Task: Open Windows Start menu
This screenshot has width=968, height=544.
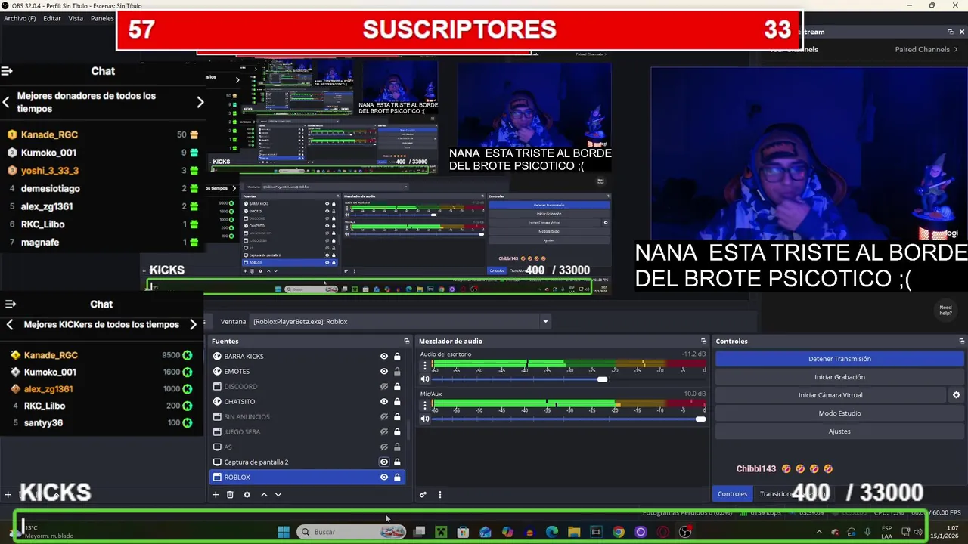Action: tap(283, 532)
